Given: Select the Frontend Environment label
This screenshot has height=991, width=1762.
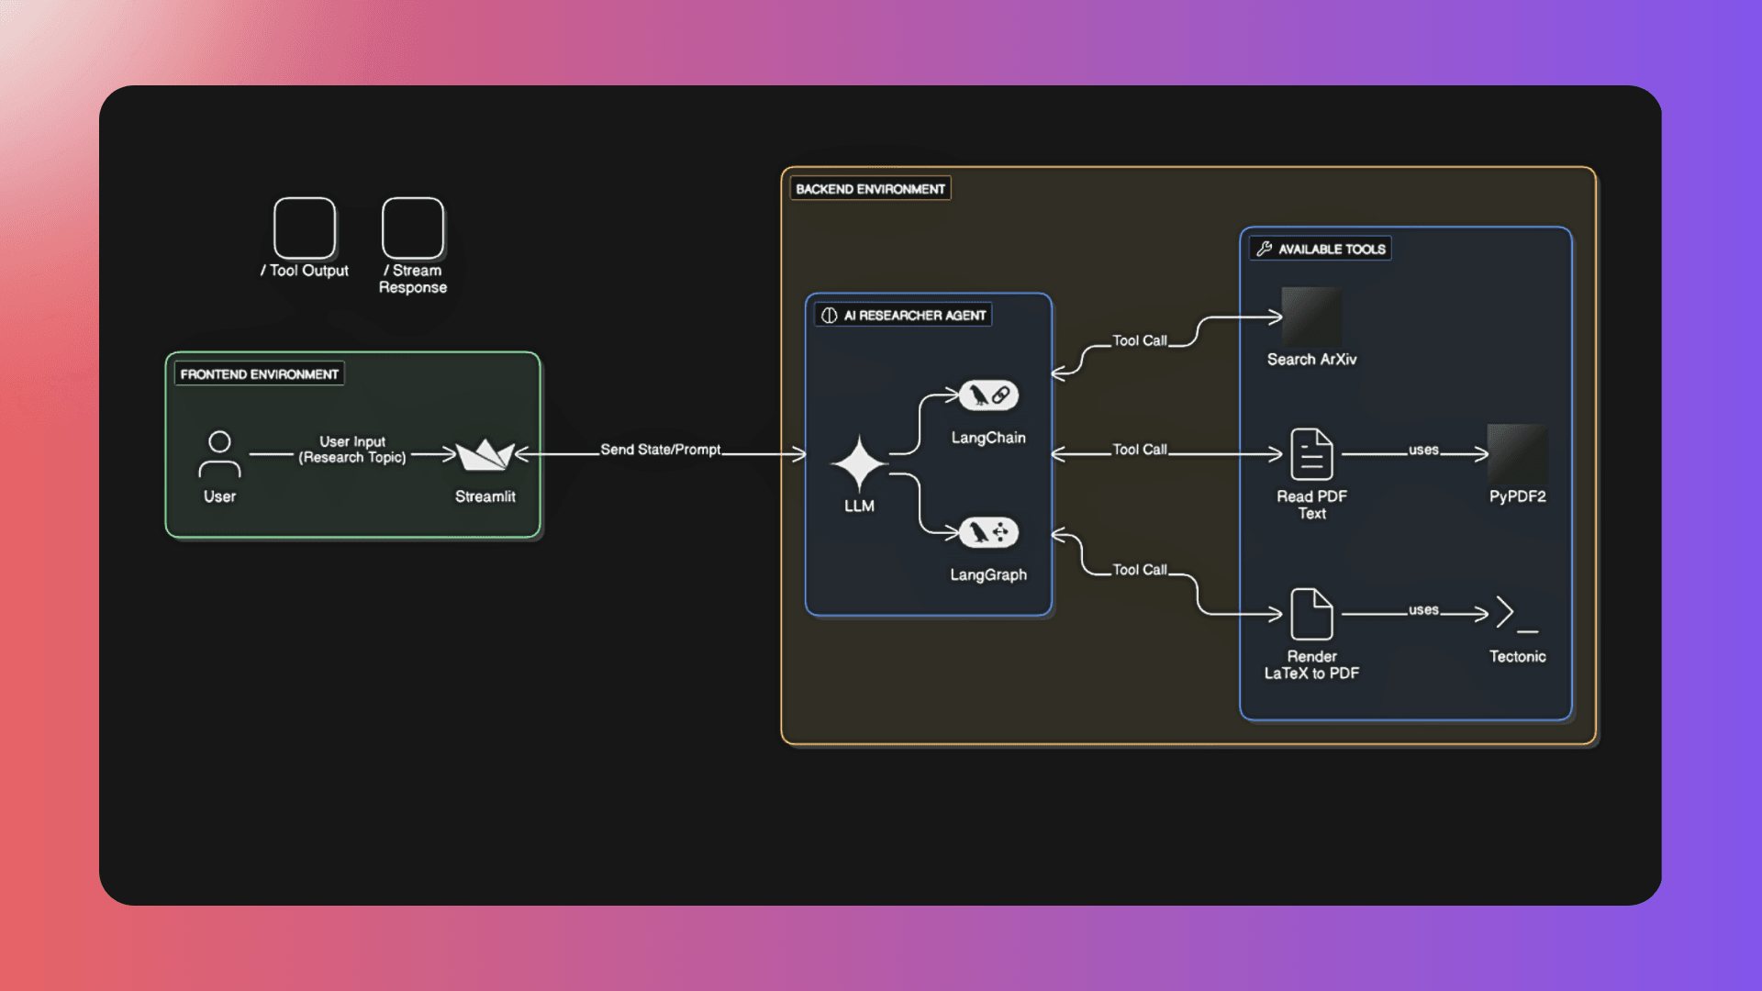Looking at the screenshot, I should 260,373.
